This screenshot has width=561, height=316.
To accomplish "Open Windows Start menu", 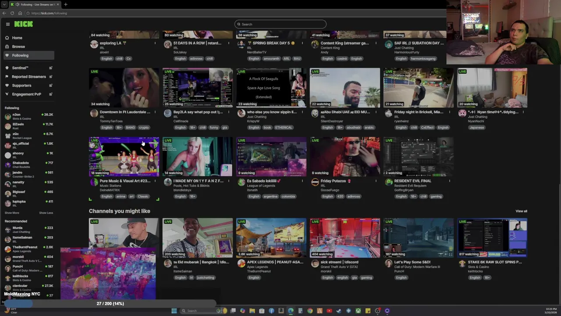I will click(174, 311).
